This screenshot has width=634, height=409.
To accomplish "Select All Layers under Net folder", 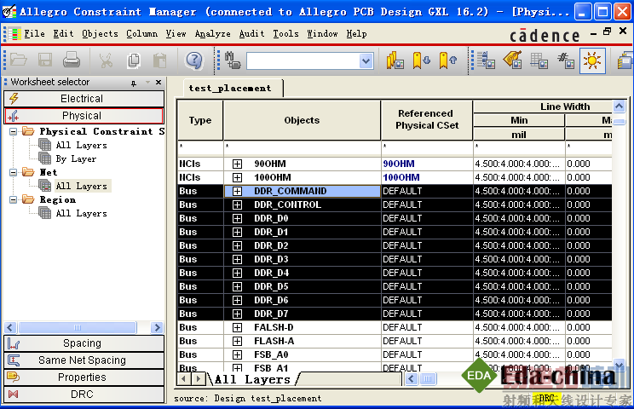I will pos(81,186).
